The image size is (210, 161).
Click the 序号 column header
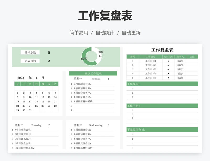point(133,56)
